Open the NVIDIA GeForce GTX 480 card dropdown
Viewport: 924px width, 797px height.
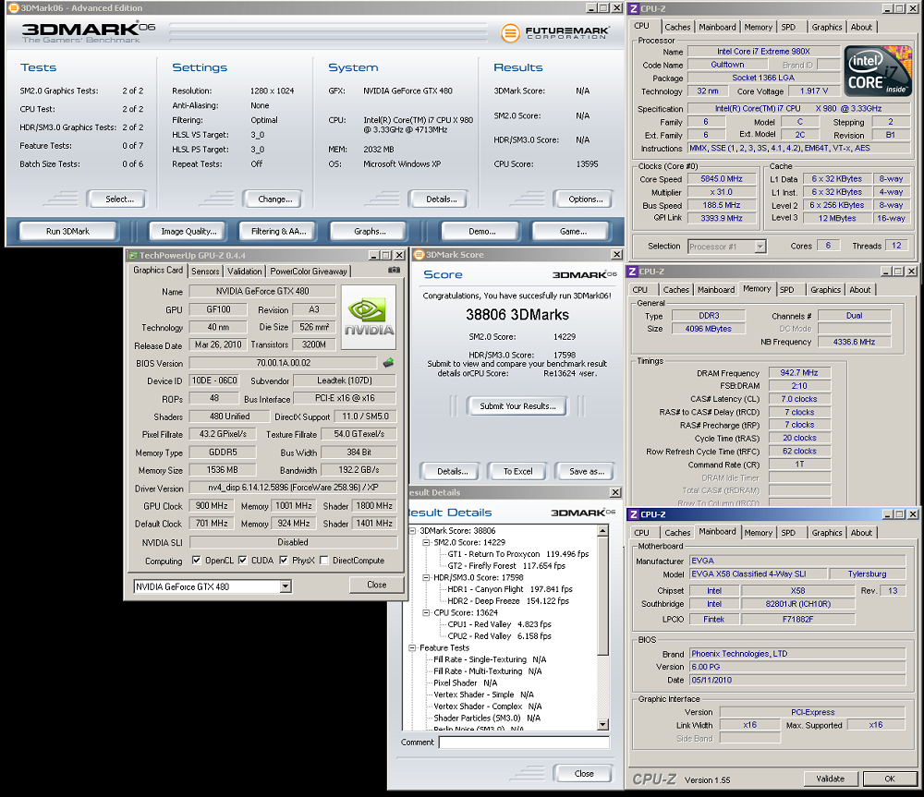click(x=286, y=586)
